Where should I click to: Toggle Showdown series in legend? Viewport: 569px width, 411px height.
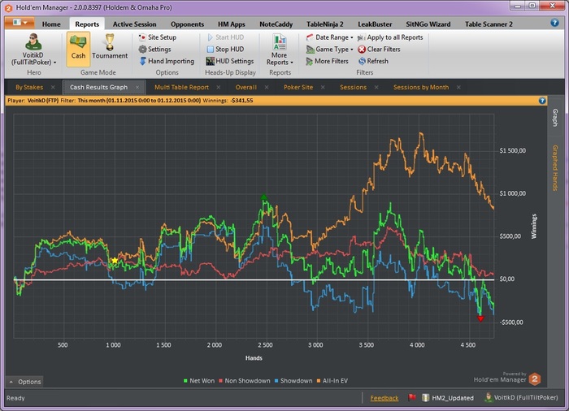coord(294,380)
